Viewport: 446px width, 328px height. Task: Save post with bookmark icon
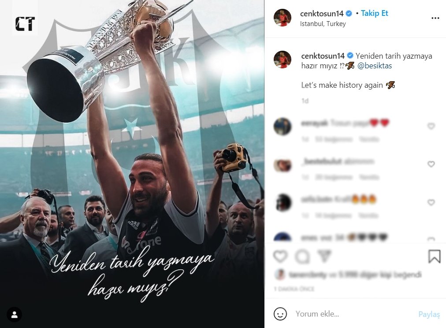point(435,256)
